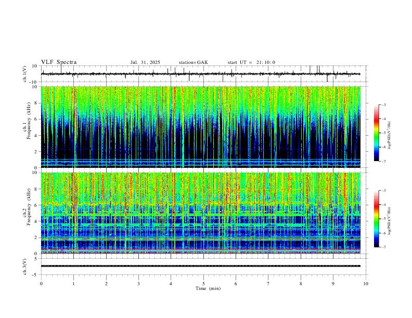
Task: Click the date 'Jul. 31, 2025'
Action: (145, 62)
